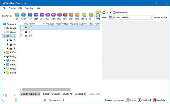This screenshot has width=170, height=104.
Task: Click folder tree scrollbar right arrow
Action: tap(15, 95)
